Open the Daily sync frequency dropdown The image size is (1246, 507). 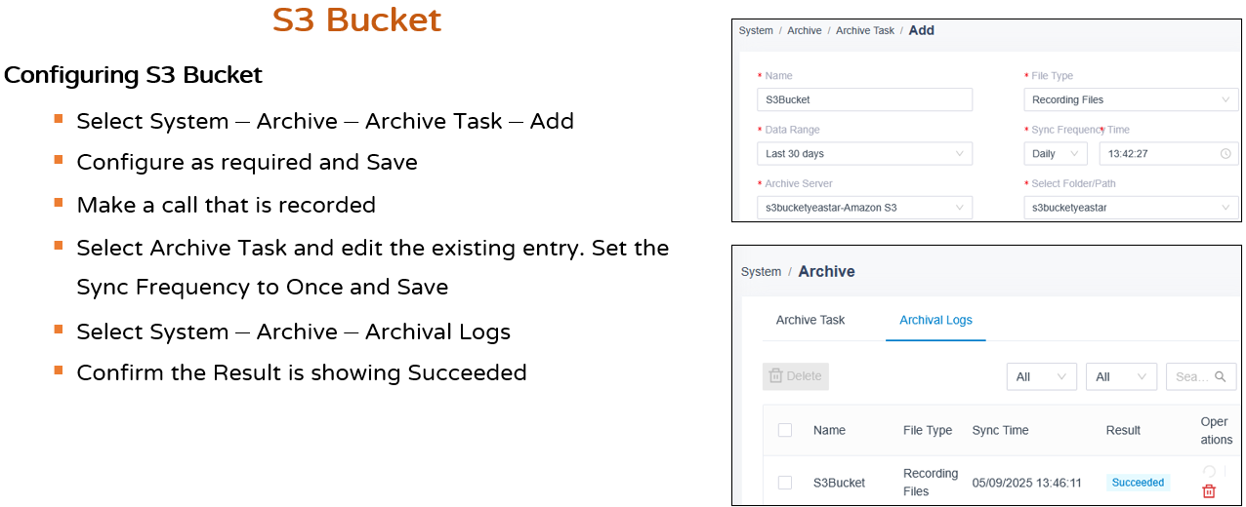tap(1056, 154)
